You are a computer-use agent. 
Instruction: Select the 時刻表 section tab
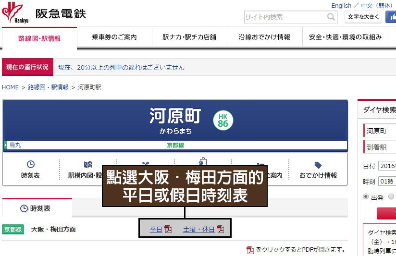37,208
